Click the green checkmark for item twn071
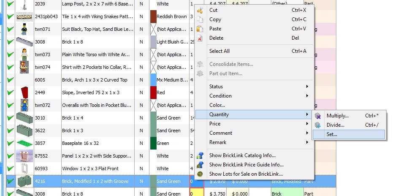The width and height of the screenshot is (398, 196). 11,29
